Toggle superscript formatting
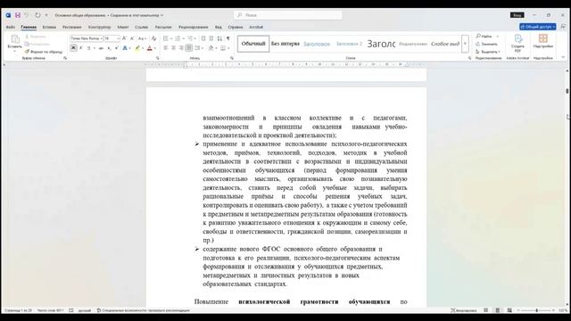 117,48
